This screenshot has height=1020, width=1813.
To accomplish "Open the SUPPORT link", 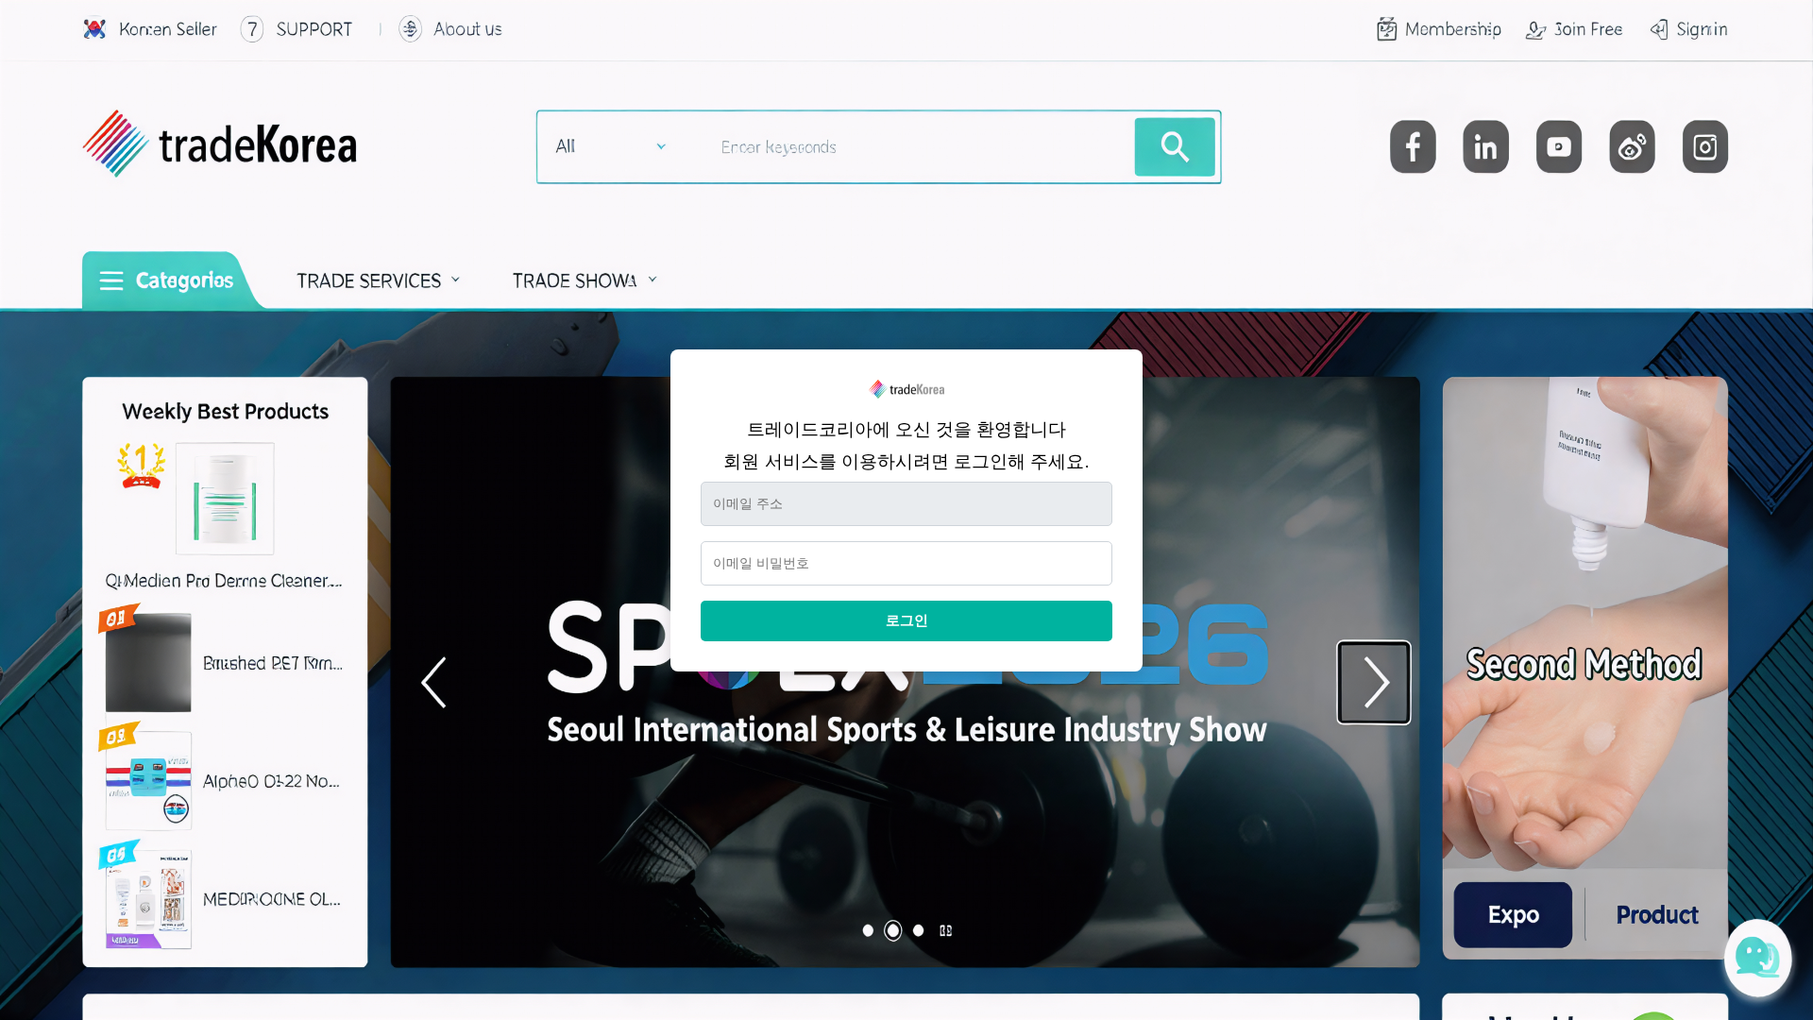I will 313,29.
